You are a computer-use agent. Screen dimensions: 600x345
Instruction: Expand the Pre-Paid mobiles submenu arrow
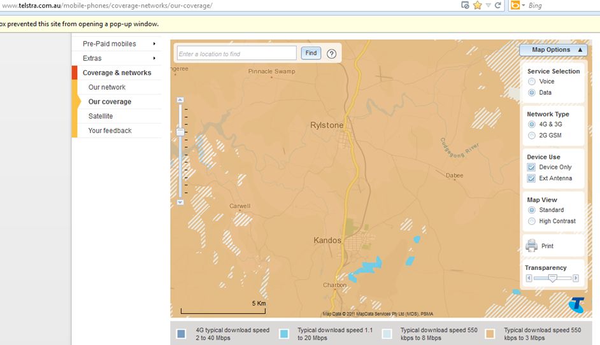[x=154, y=44]
